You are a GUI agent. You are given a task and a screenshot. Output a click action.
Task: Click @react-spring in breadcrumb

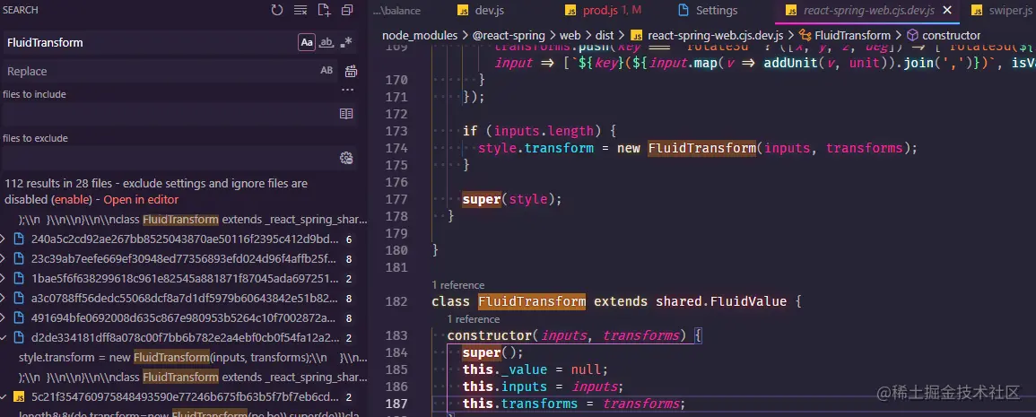click(x=509, y=35)
